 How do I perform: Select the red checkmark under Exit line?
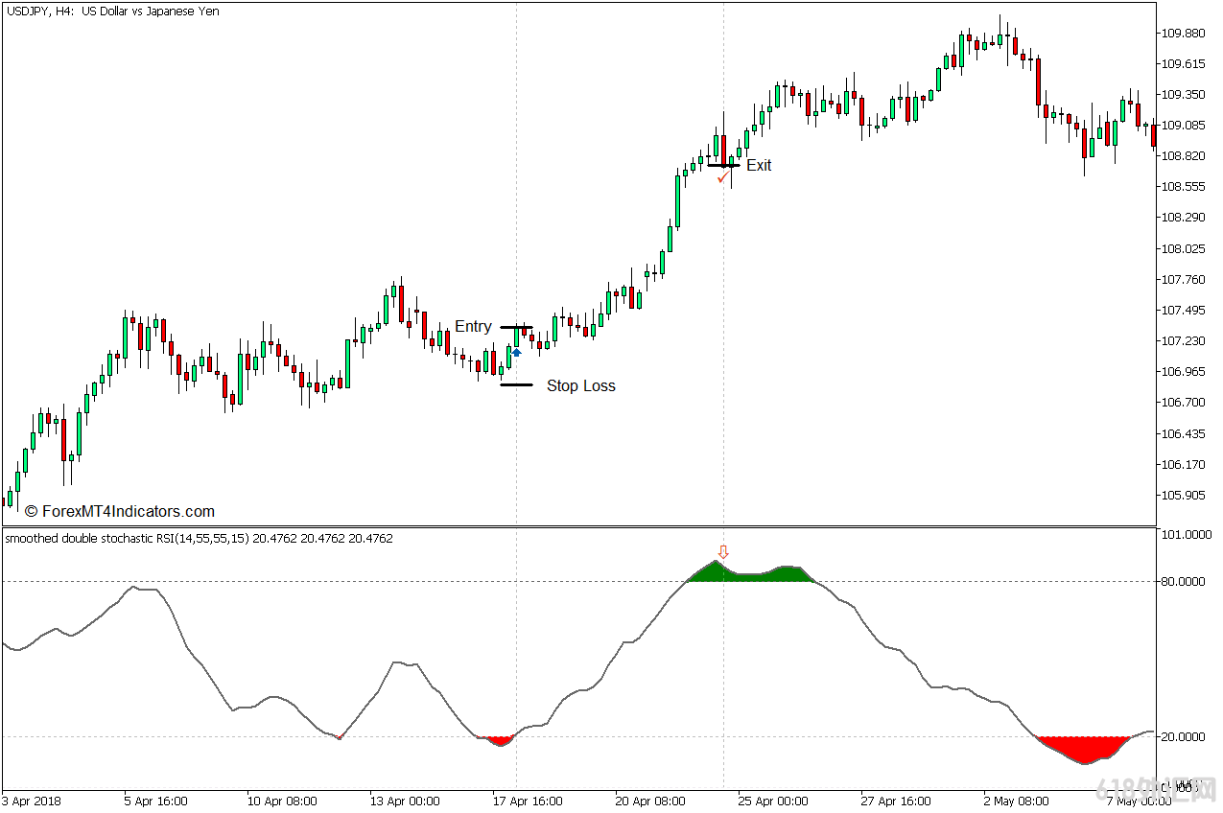click(x=724, y=178)
